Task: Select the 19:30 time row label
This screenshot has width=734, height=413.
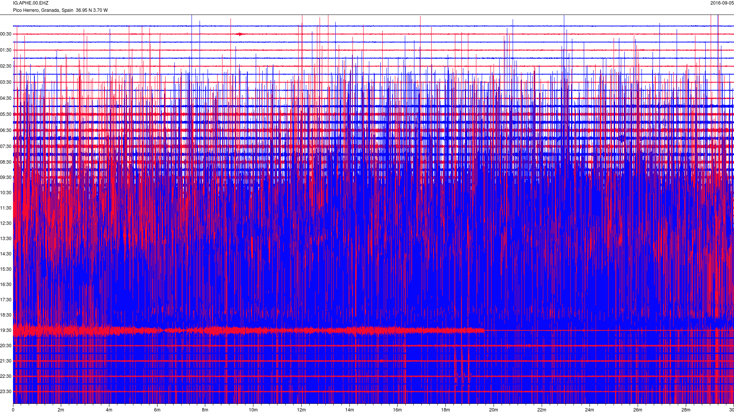Action: pyautogui.click(x=6, y=330)
